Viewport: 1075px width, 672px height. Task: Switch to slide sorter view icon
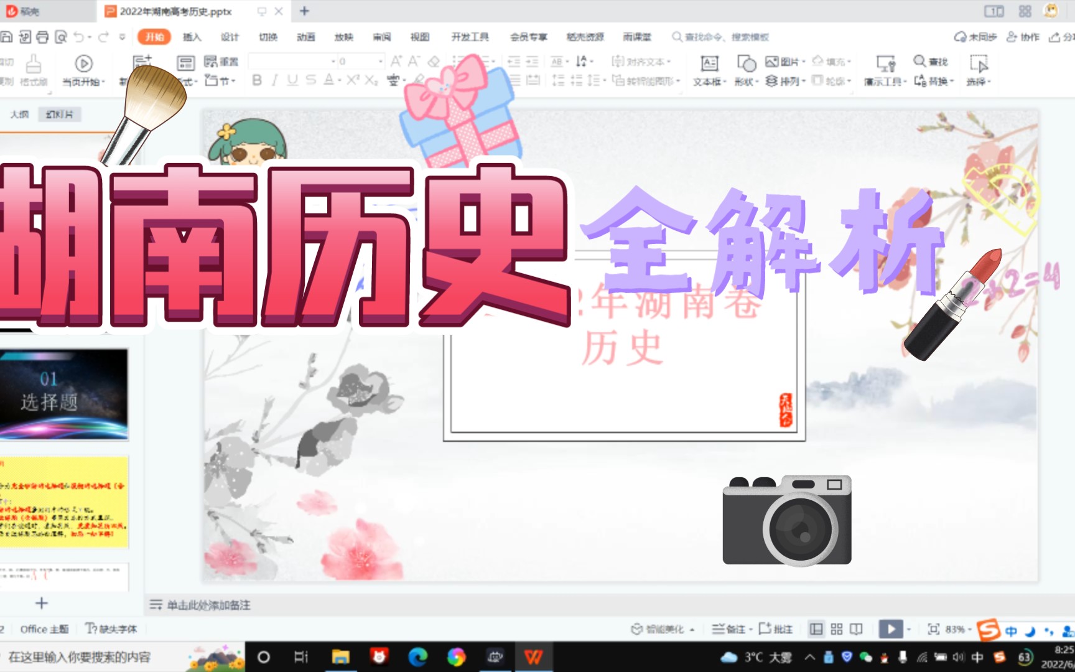click(837, 629)
